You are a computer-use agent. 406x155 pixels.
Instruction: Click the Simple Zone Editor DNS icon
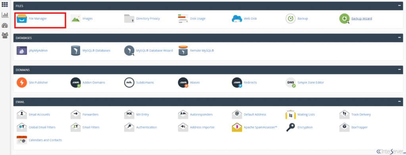pyautogui.click(x=291, y=83)
